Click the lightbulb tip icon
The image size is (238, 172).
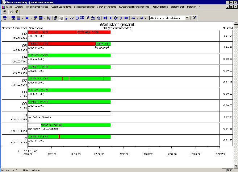click(x=17, y=12)
